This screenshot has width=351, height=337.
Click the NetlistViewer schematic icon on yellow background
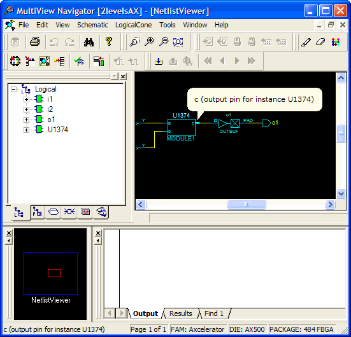pos(45,61)
